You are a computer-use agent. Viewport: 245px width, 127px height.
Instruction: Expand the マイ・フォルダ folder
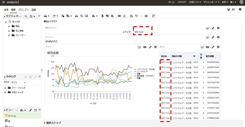pyautogui.click(x=5, y=88)
